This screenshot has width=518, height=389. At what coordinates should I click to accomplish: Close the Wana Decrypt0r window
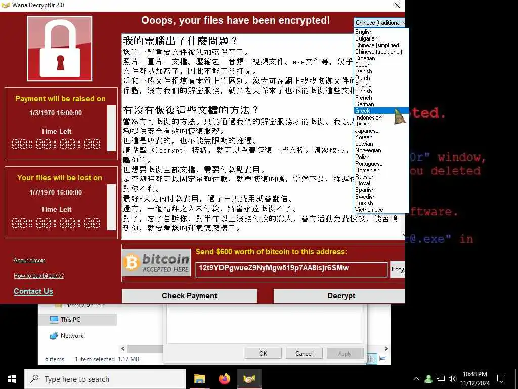pyautogui.click(x=397, y=5)
